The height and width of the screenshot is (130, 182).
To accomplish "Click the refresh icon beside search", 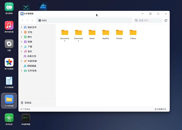I will point(166,20).
